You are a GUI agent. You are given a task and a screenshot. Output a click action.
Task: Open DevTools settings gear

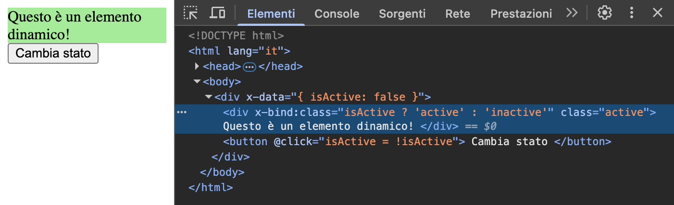pyautogui.click(x=604, y=13)
